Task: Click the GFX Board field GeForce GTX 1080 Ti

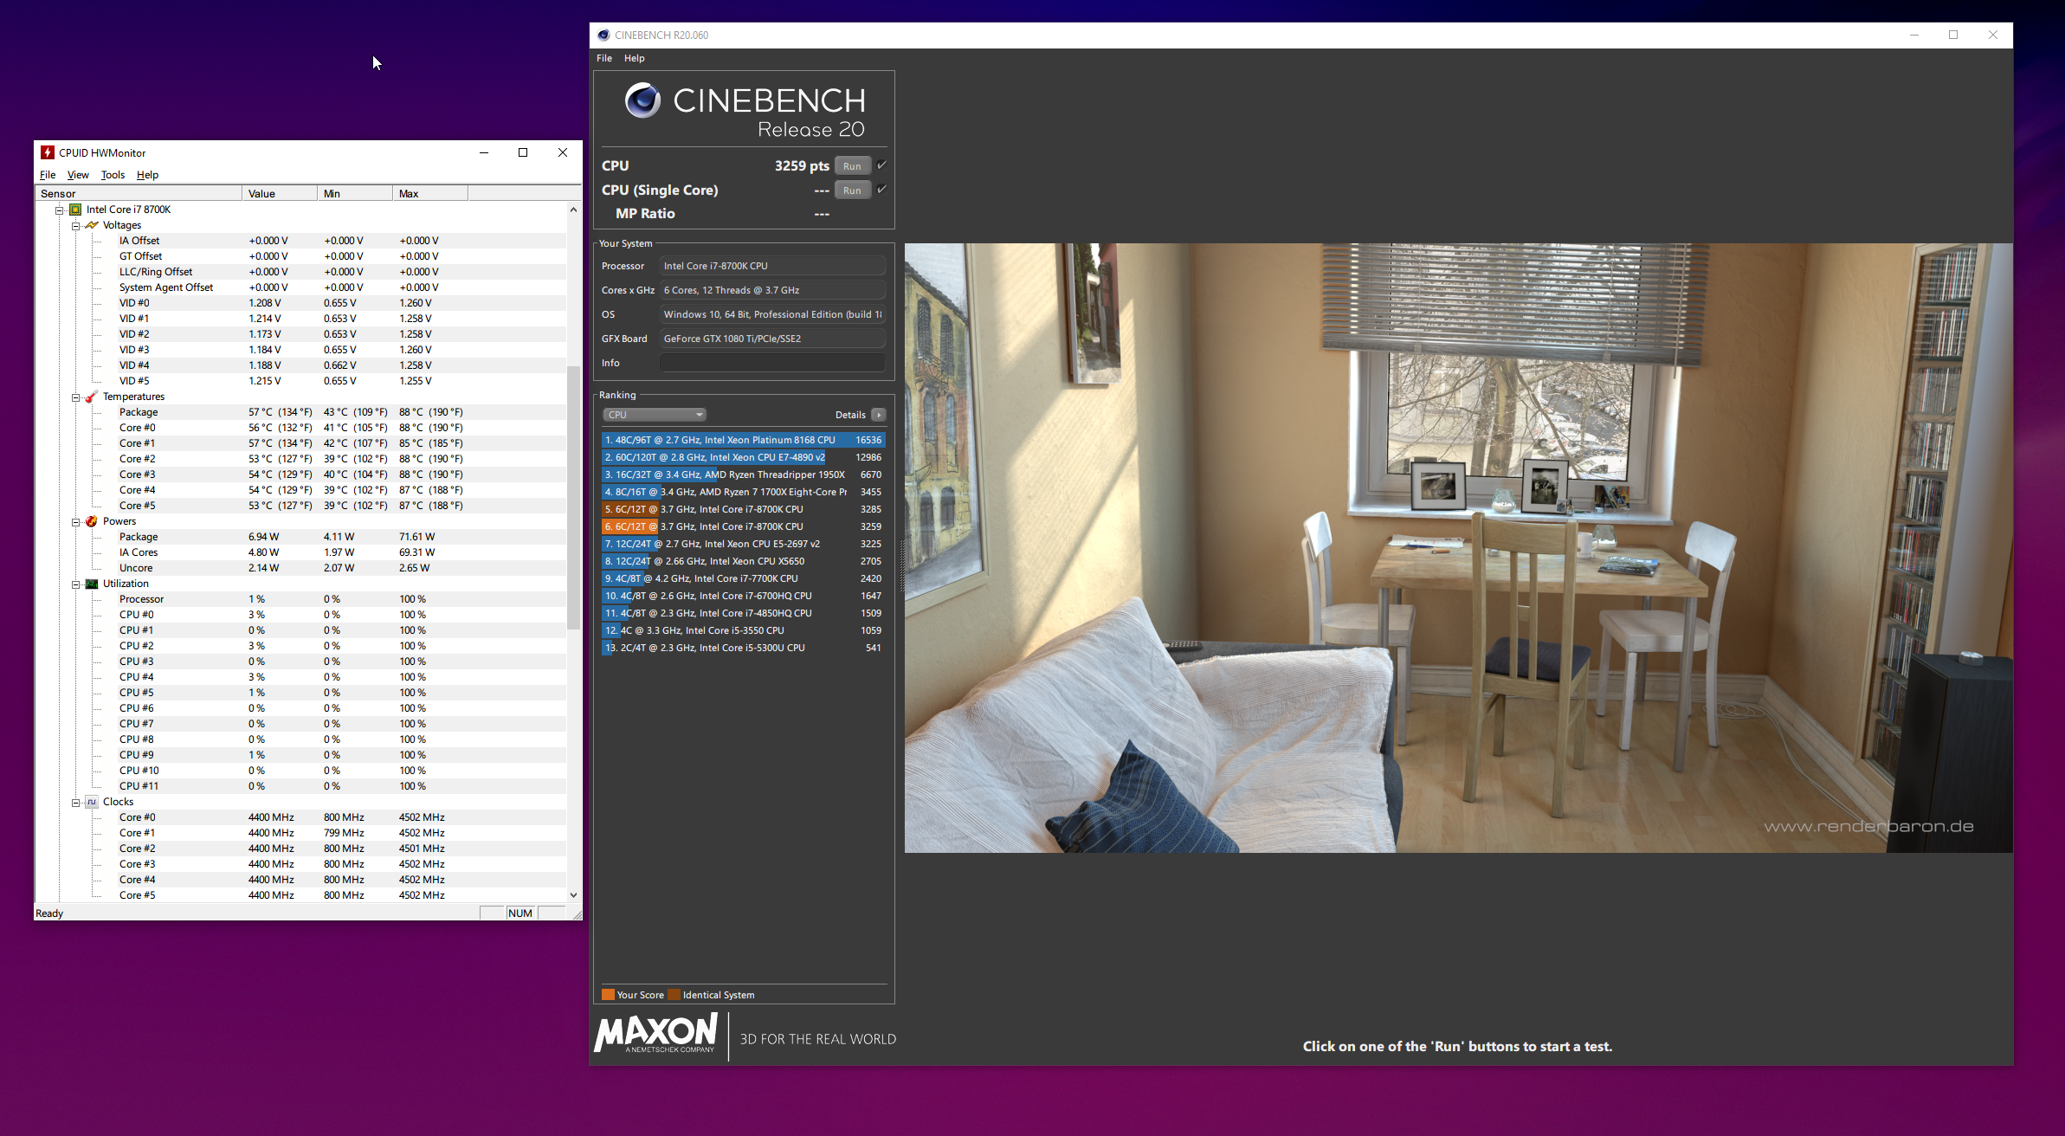Action: (x=772, y=339)
